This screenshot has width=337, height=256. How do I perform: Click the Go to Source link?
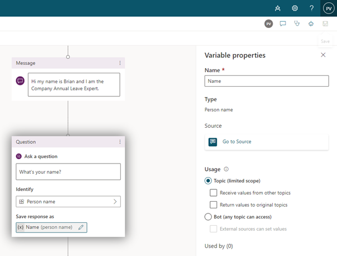(237, 142)
